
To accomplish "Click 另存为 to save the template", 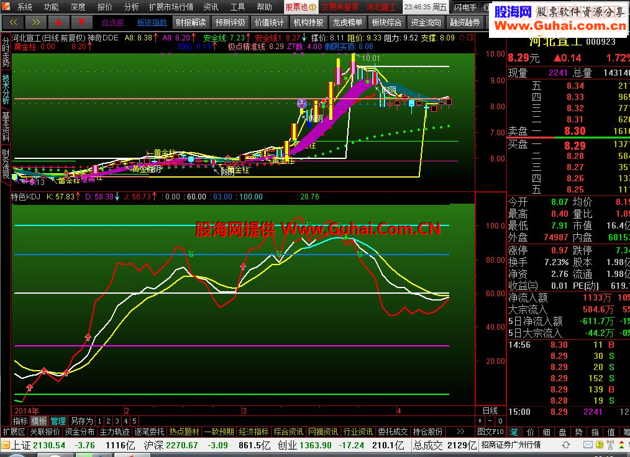I will pyautogui.click(x=82, y=421).
